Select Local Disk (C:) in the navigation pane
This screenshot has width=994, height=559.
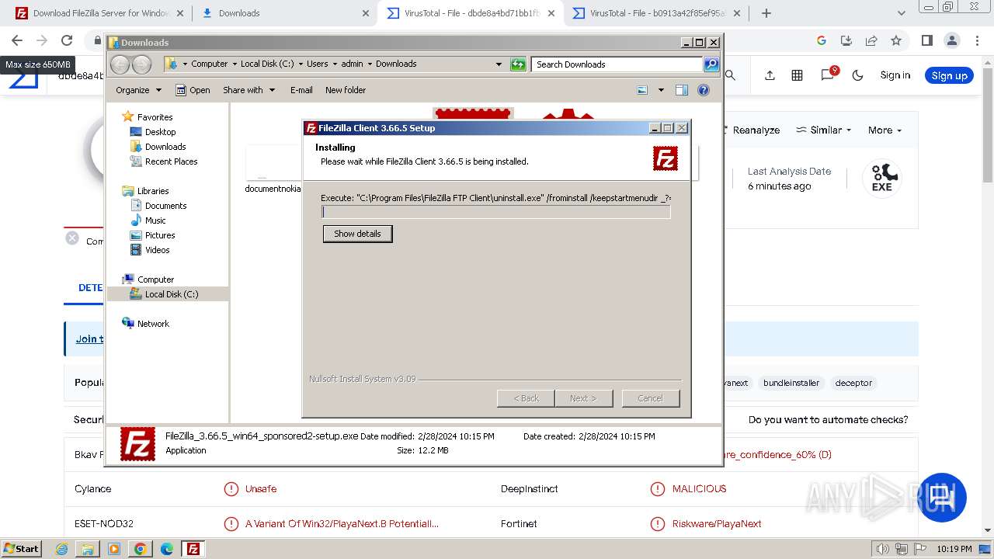(164, 294)
